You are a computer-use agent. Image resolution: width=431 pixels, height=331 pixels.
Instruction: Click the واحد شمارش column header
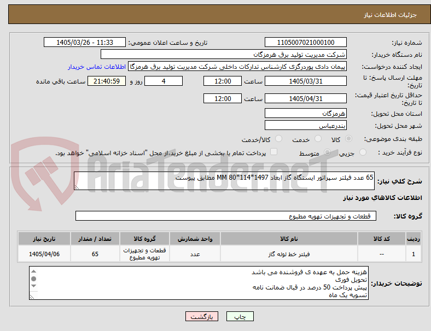point(195,239)
